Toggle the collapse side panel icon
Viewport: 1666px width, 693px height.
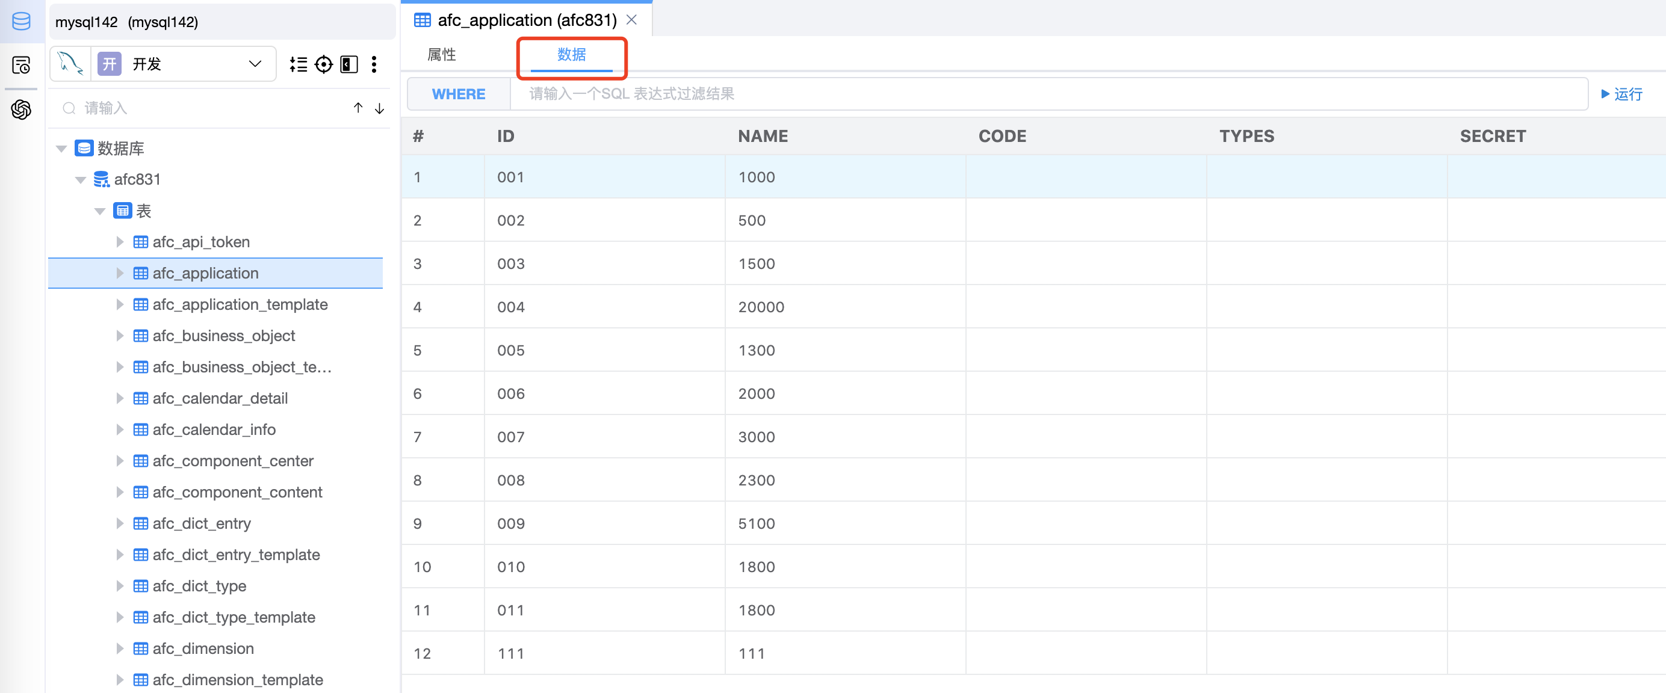click(x=348, y=64)
